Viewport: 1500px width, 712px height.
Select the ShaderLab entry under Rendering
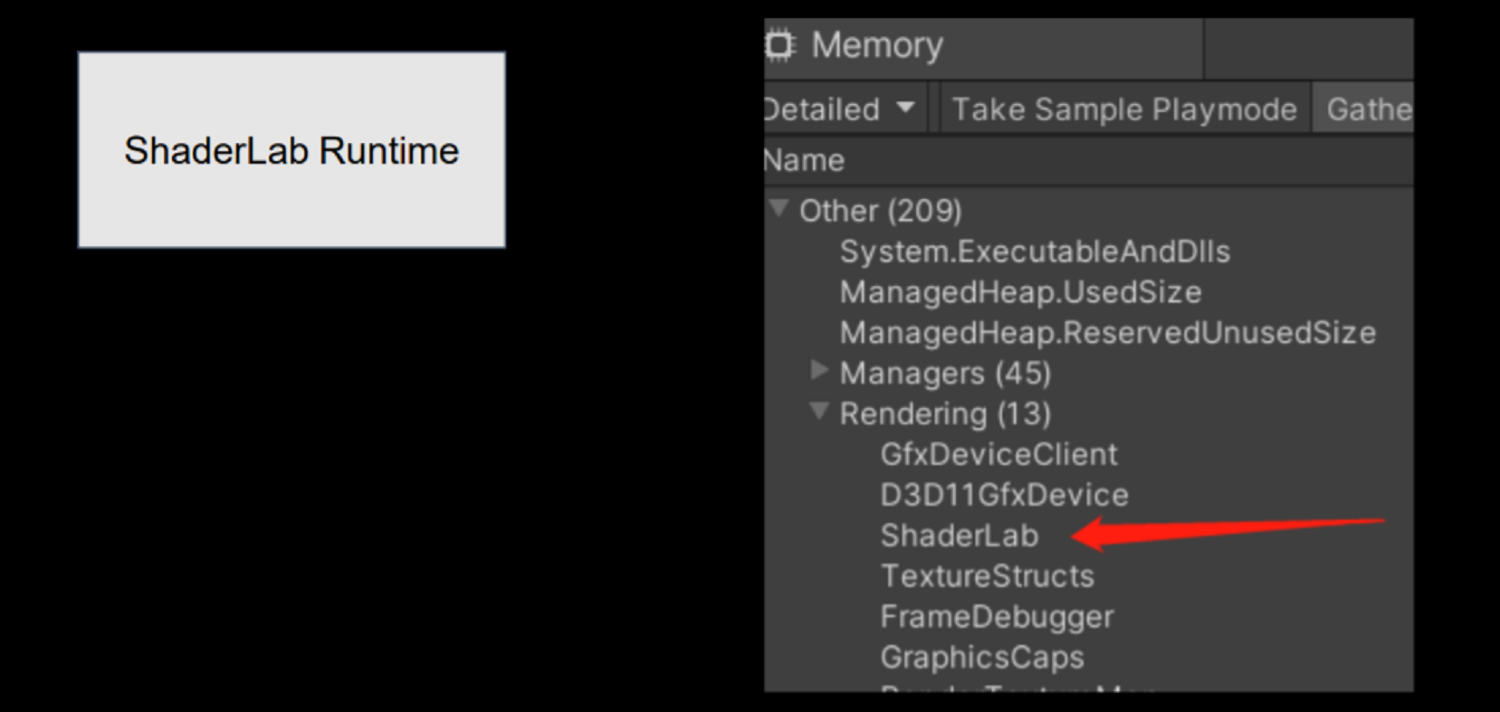click(x=960, y=536)
